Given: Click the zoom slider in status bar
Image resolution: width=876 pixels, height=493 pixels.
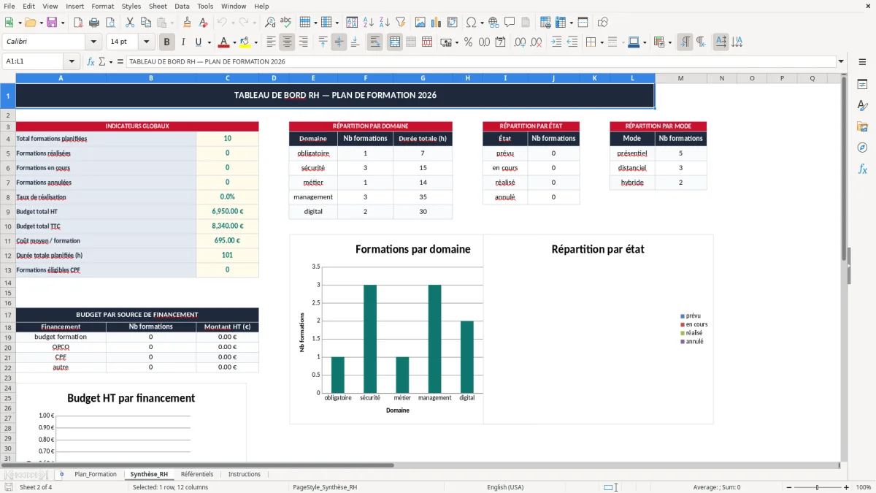Looking at the screenshot, I should click(x=817, y=487).
